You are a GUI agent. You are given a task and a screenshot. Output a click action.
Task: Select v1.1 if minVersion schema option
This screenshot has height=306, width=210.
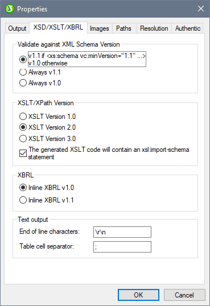pyautogui.click(x=23, y=59)
